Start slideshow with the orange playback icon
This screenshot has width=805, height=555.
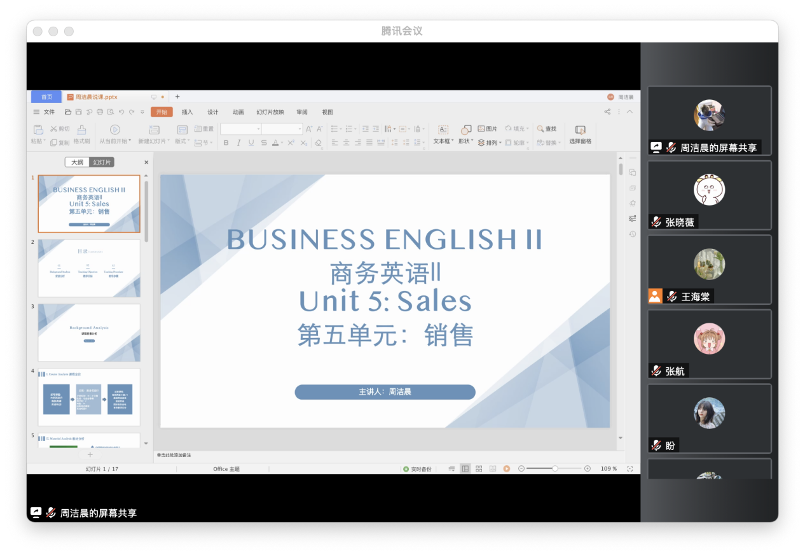click(x=506, y=468)
